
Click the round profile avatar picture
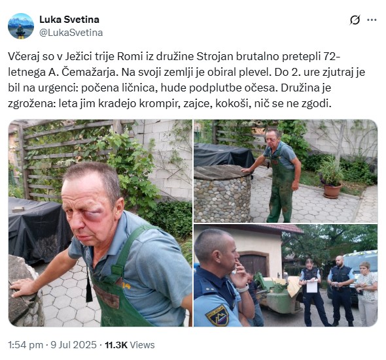pos(21,26)
